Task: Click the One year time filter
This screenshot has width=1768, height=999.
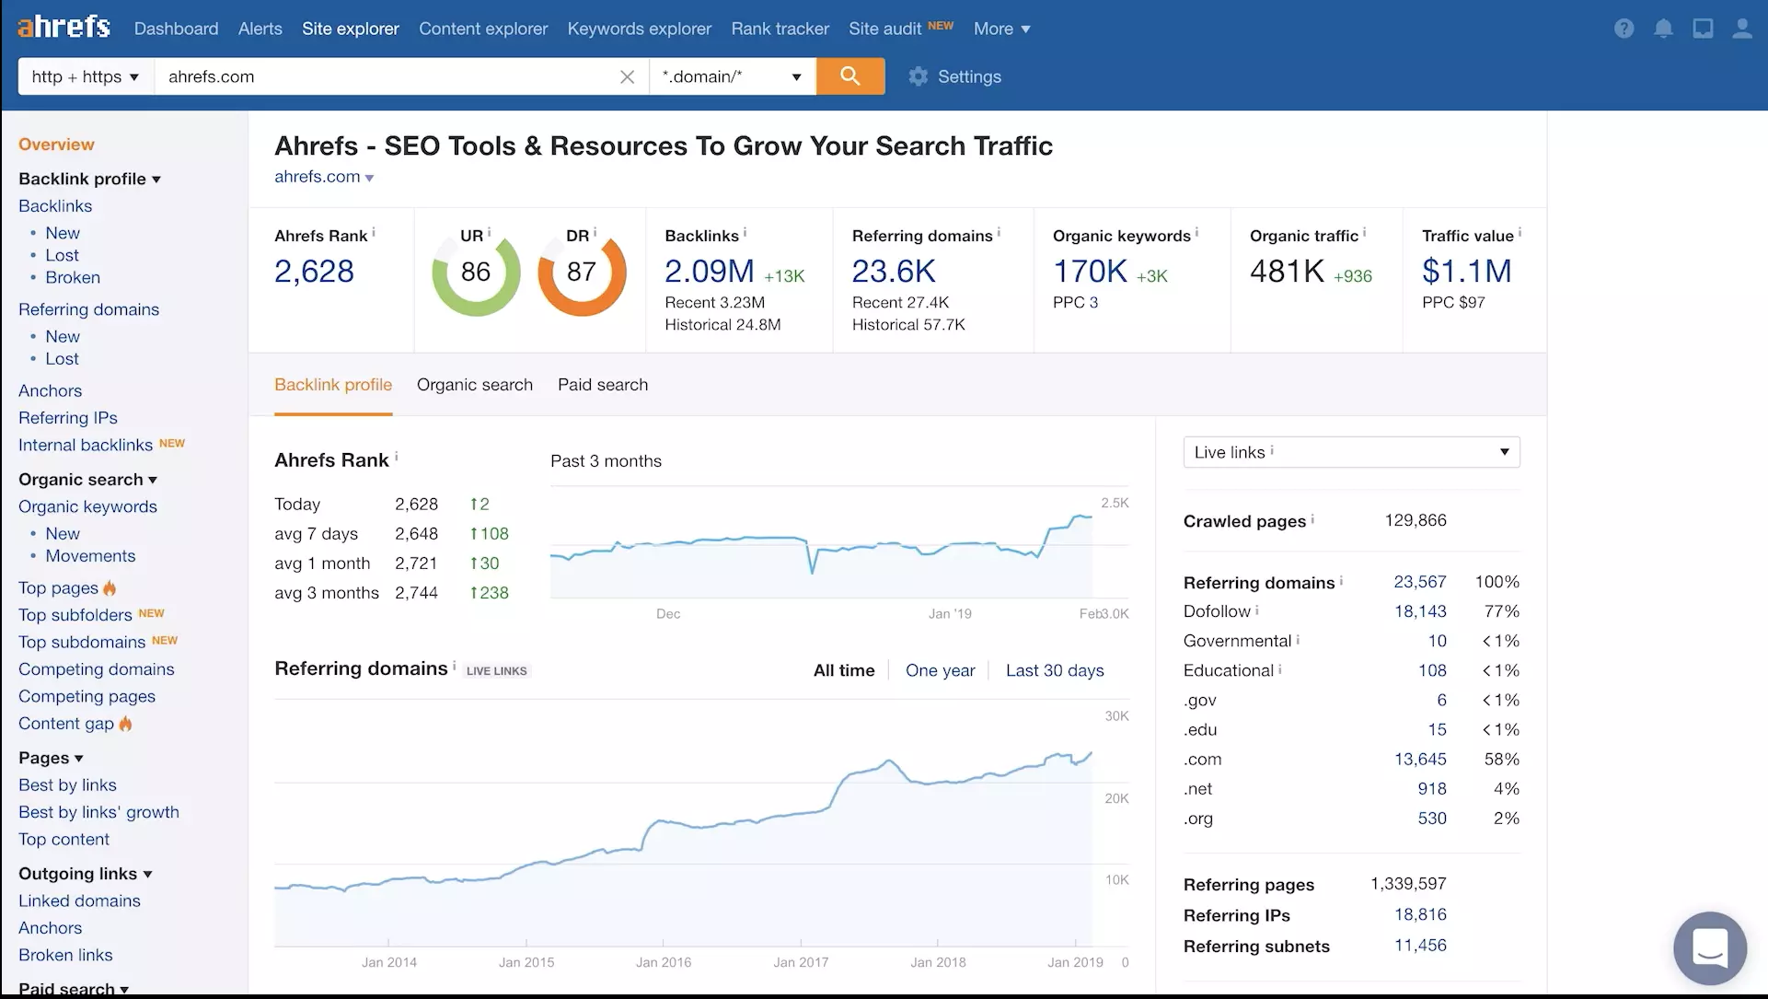Action: tap(940, 669)
